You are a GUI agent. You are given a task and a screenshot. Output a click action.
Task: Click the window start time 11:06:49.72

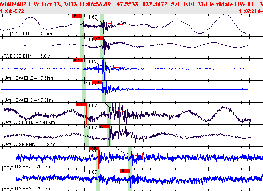pyautogui.click(x=12, y=11)
